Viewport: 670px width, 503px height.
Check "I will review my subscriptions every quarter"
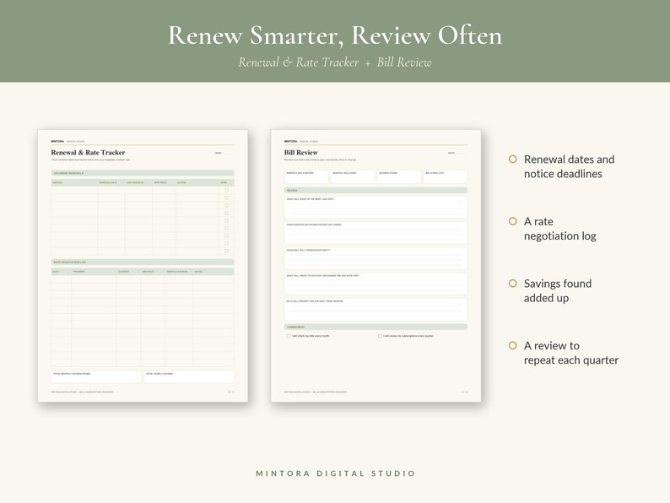(380, 337)
